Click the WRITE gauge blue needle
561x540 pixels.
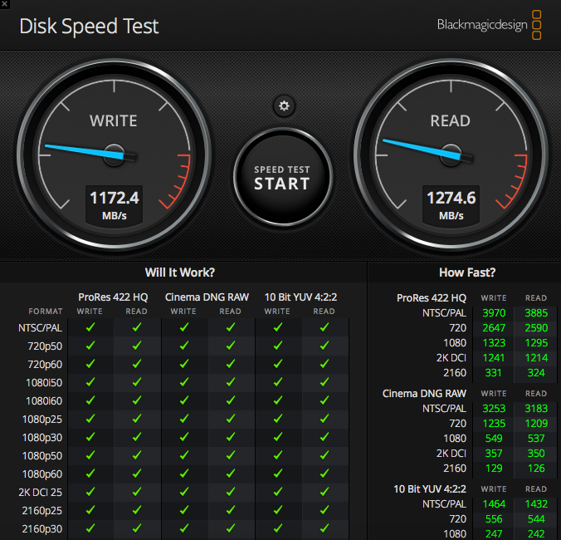point(85,151)
